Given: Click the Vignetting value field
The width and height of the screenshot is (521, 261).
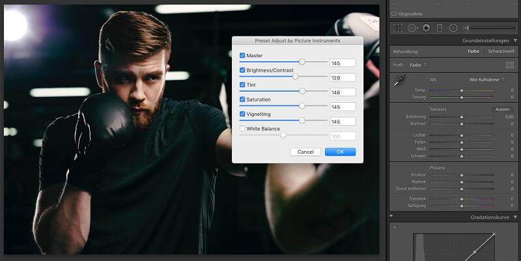Looking at the screenshot, I should click(343, 121).
